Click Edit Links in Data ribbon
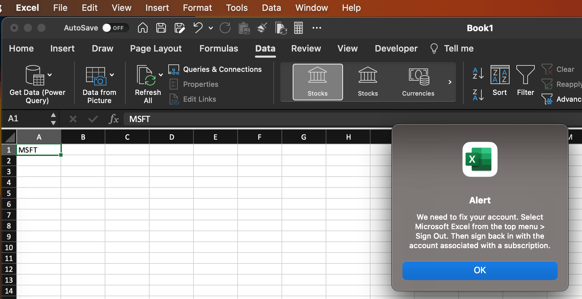Viewport: 582px width, 299px height. pyautogui.click(x=193, y=99)
